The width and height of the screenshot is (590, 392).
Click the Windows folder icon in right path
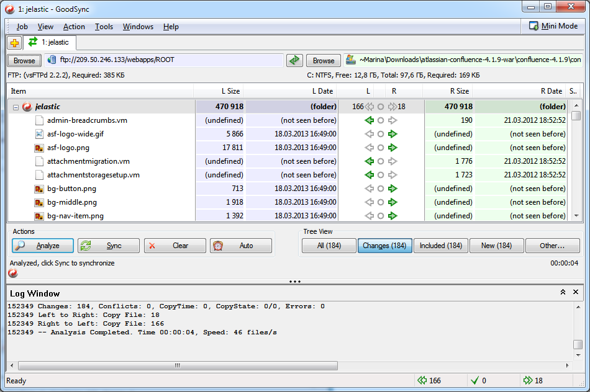[x=351, y=60]
